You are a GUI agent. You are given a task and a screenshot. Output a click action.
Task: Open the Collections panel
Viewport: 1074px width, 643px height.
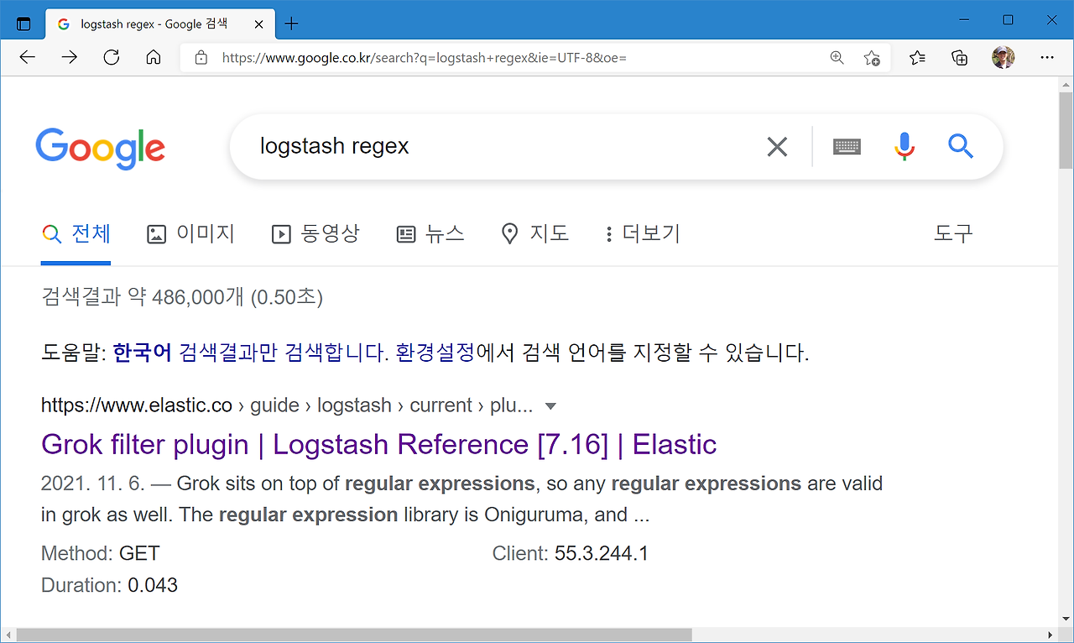(960, 57)
